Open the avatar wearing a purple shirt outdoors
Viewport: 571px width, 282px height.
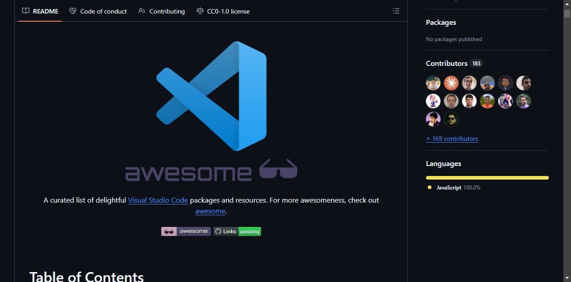524,101
